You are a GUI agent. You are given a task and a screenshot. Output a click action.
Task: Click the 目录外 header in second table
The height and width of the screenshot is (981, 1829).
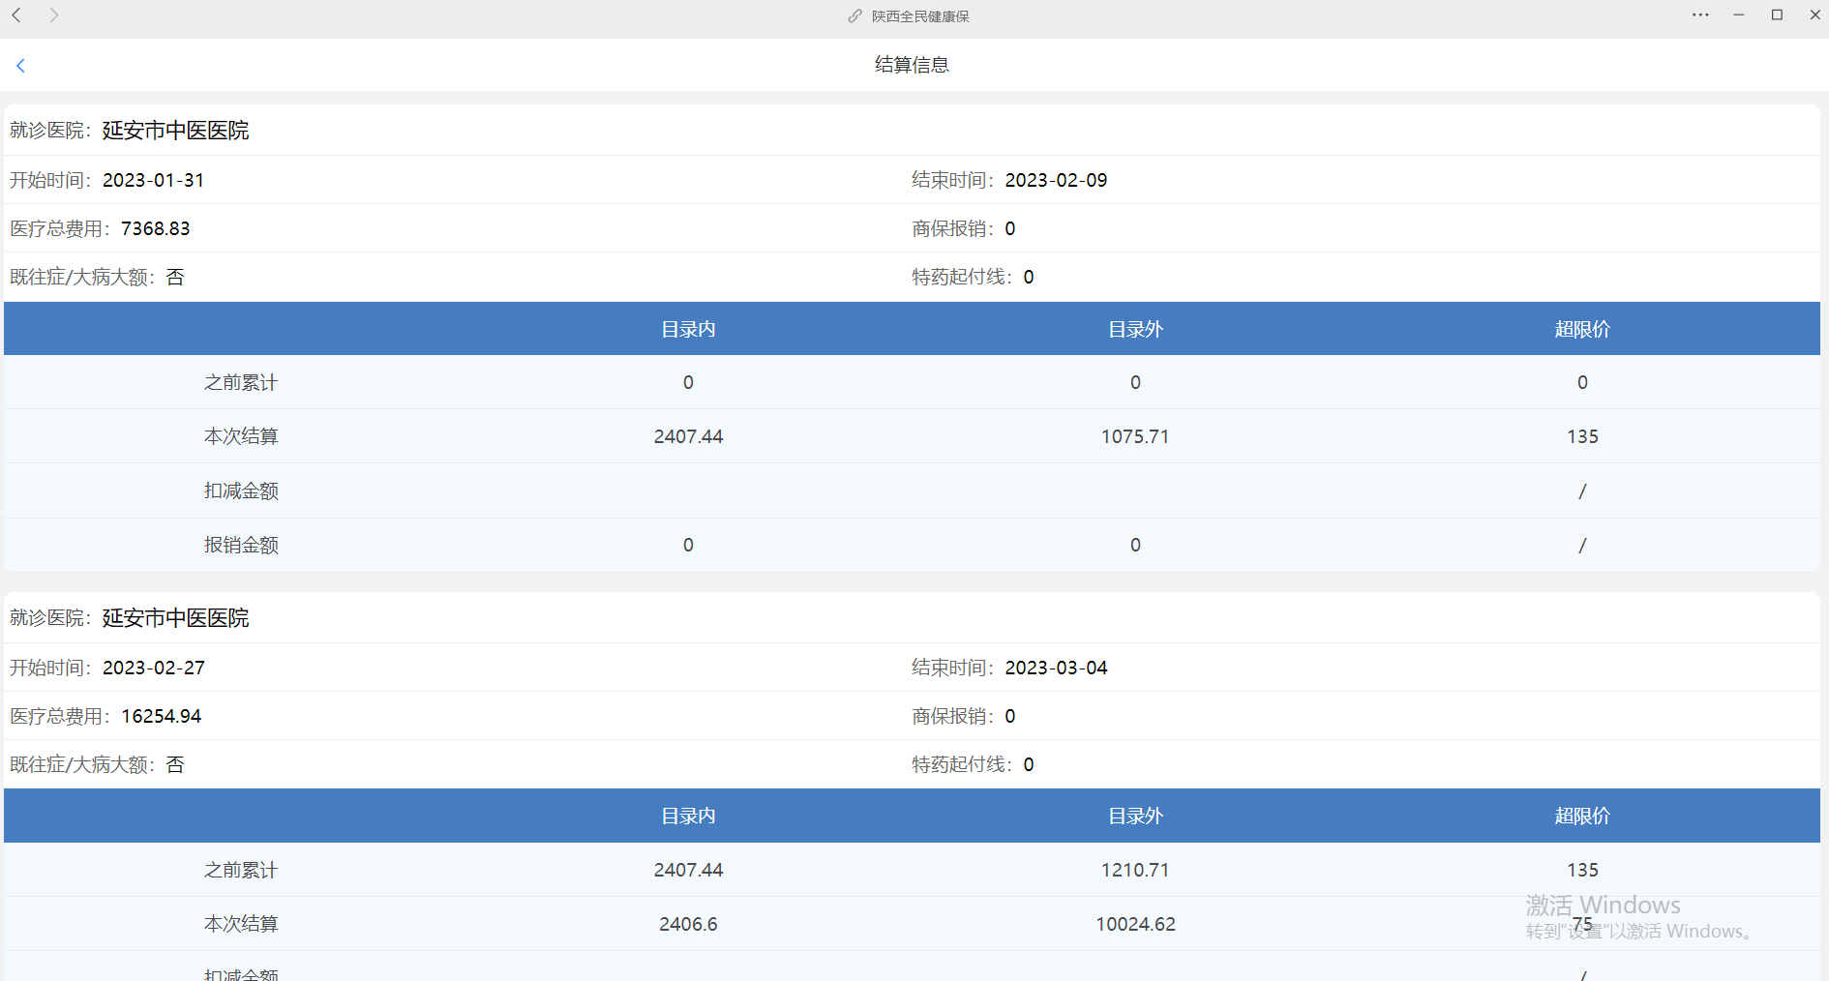coord(1135,816)
